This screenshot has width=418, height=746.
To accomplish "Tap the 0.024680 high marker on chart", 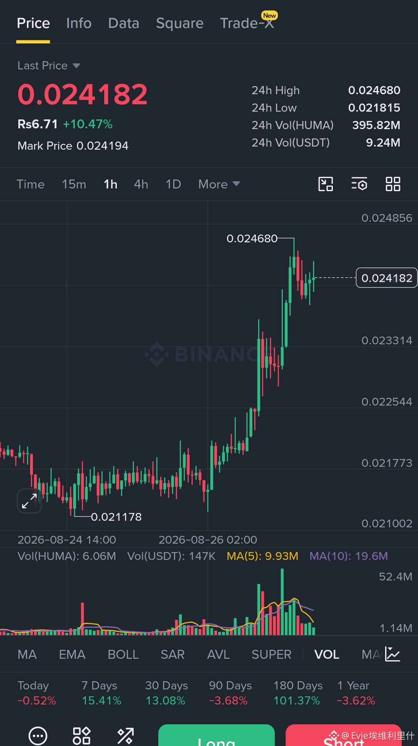I will [252, 238].
